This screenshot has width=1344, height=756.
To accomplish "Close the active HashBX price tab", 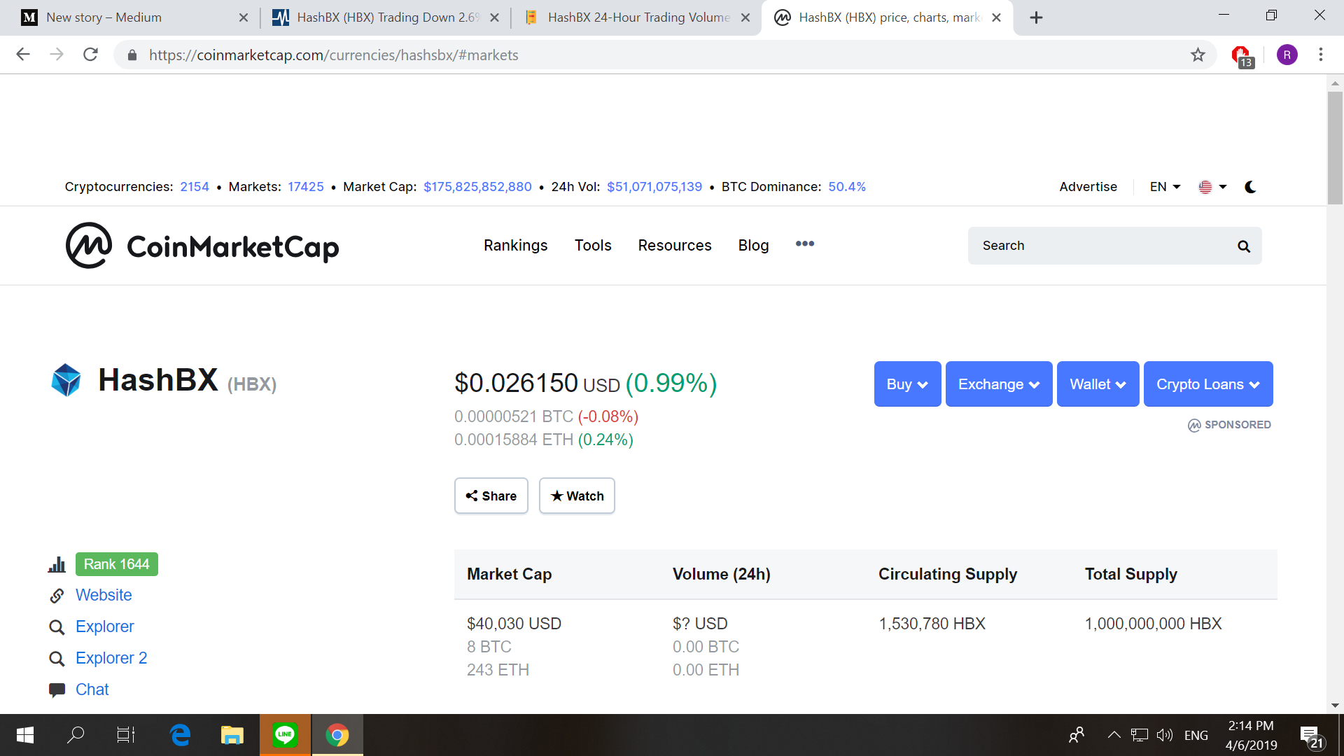I will point(996,17).
